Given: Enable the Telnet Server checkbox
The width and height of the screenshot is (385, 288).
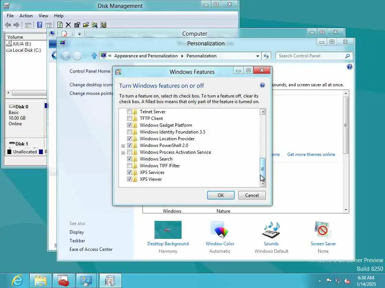Looking at the screenshot, I should (129, 112).
